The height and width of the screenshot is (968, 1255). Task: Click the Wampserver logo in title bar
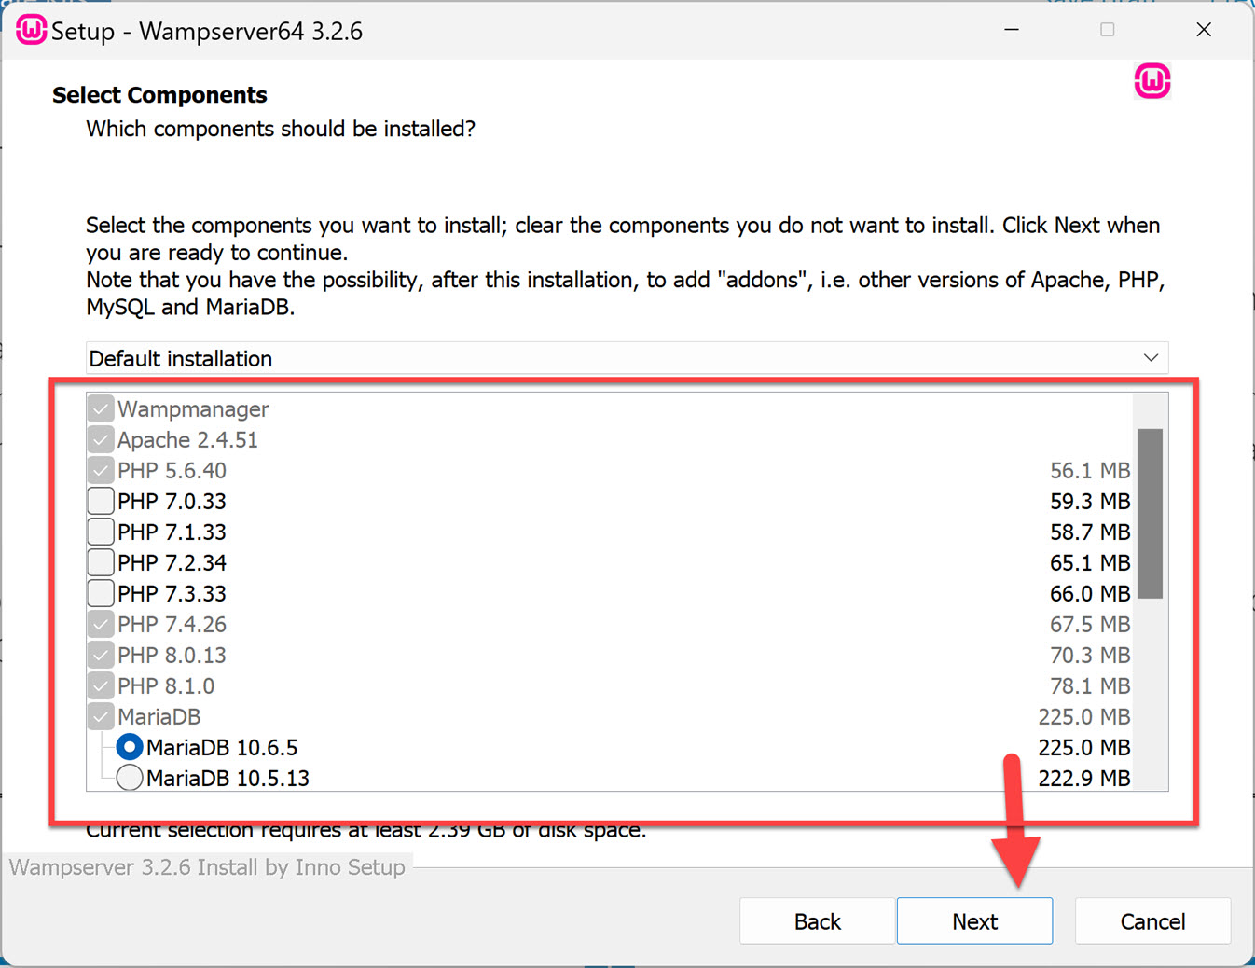[31, 30]
